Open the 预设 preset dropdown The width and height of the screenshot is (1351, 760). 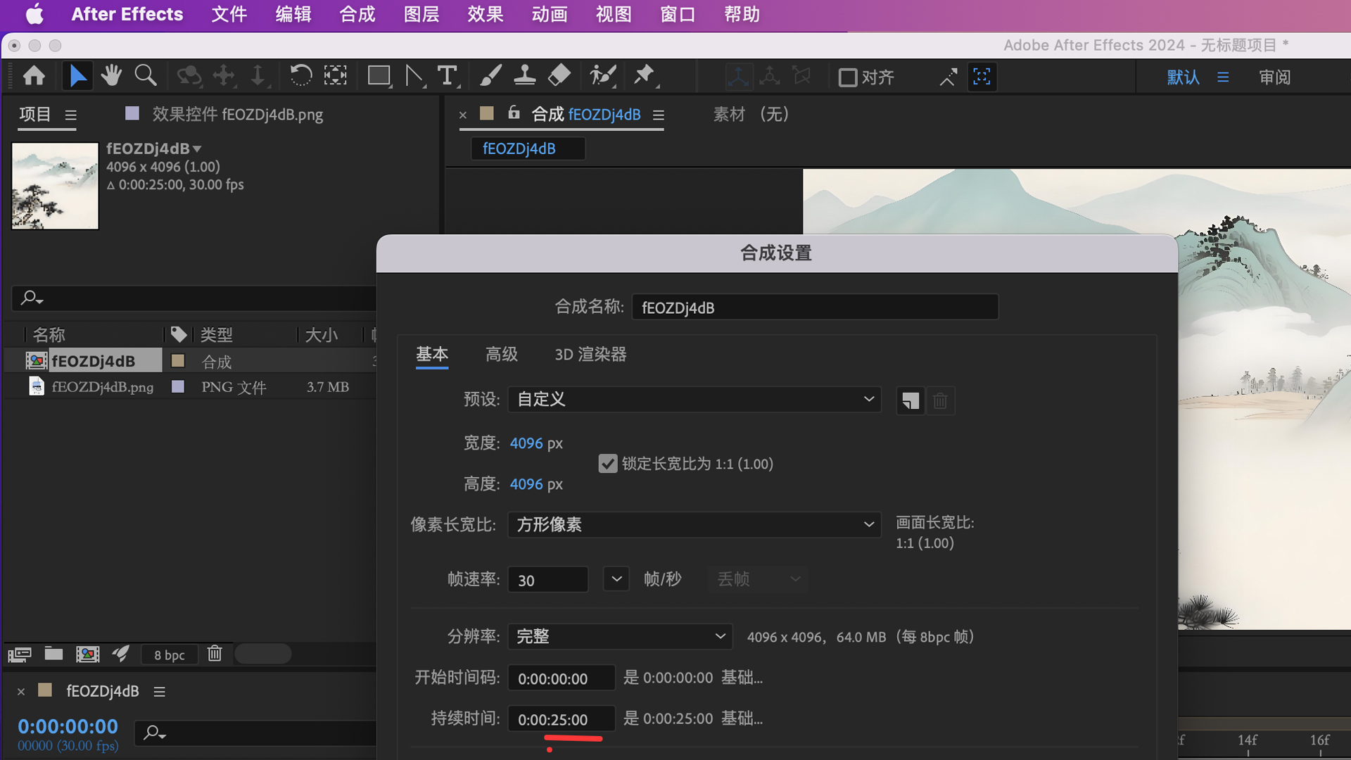694,399
